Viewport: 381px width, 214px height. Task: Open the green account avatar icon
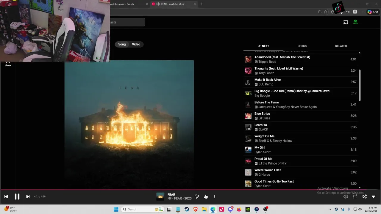(355, 22)
